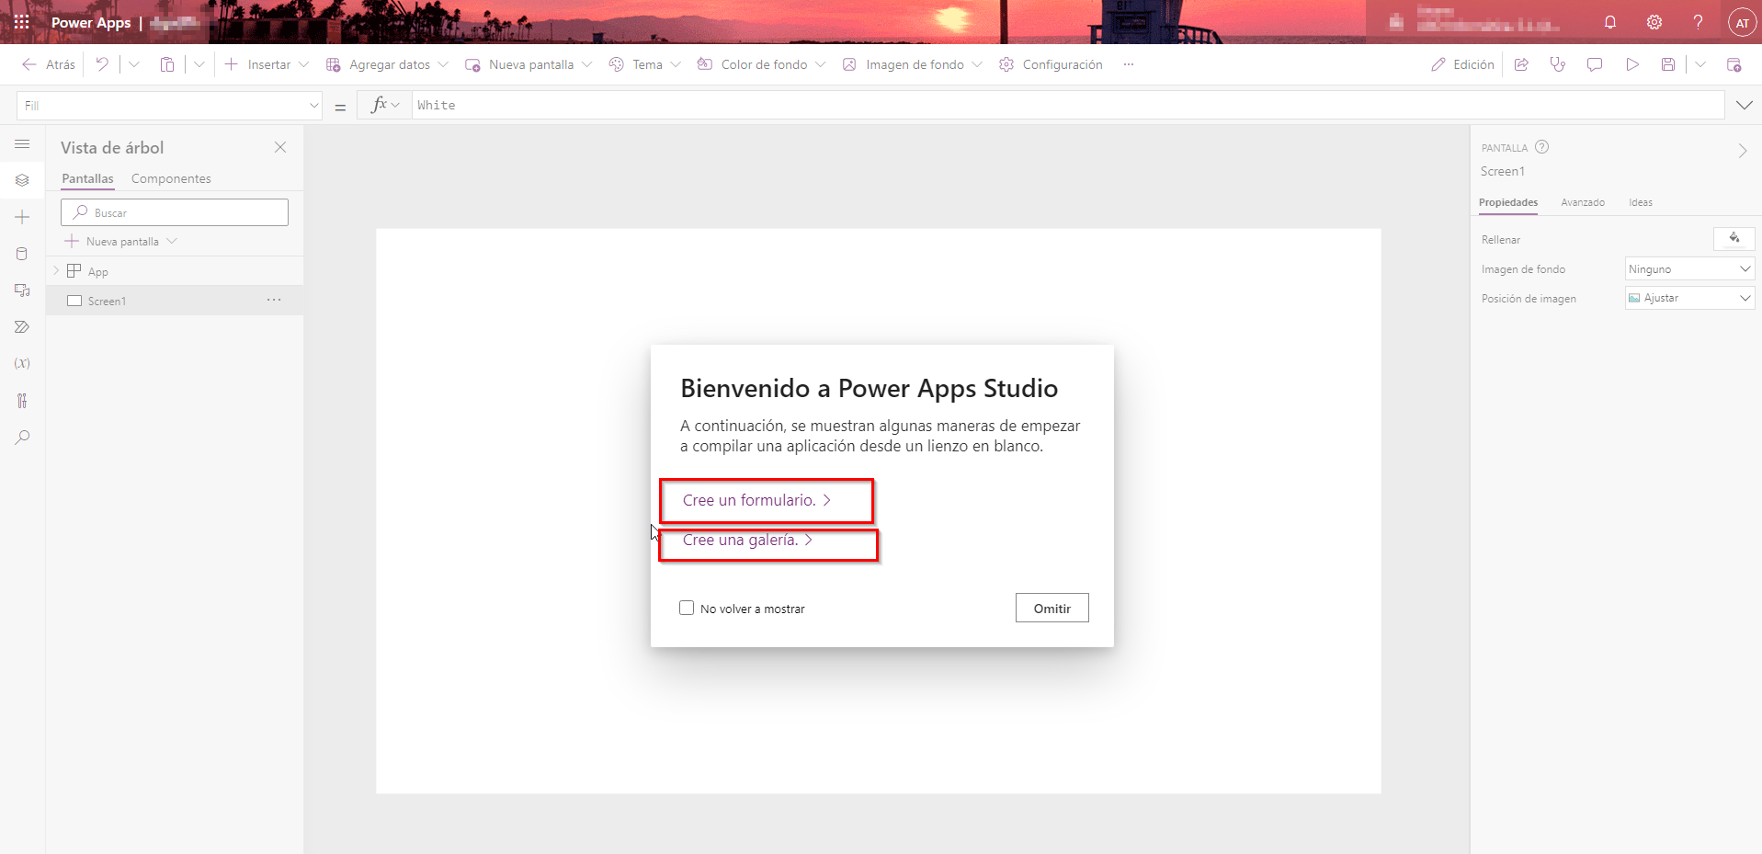Open the Tema dropdown
The image size is (1762, 854).
click(644, 64)
